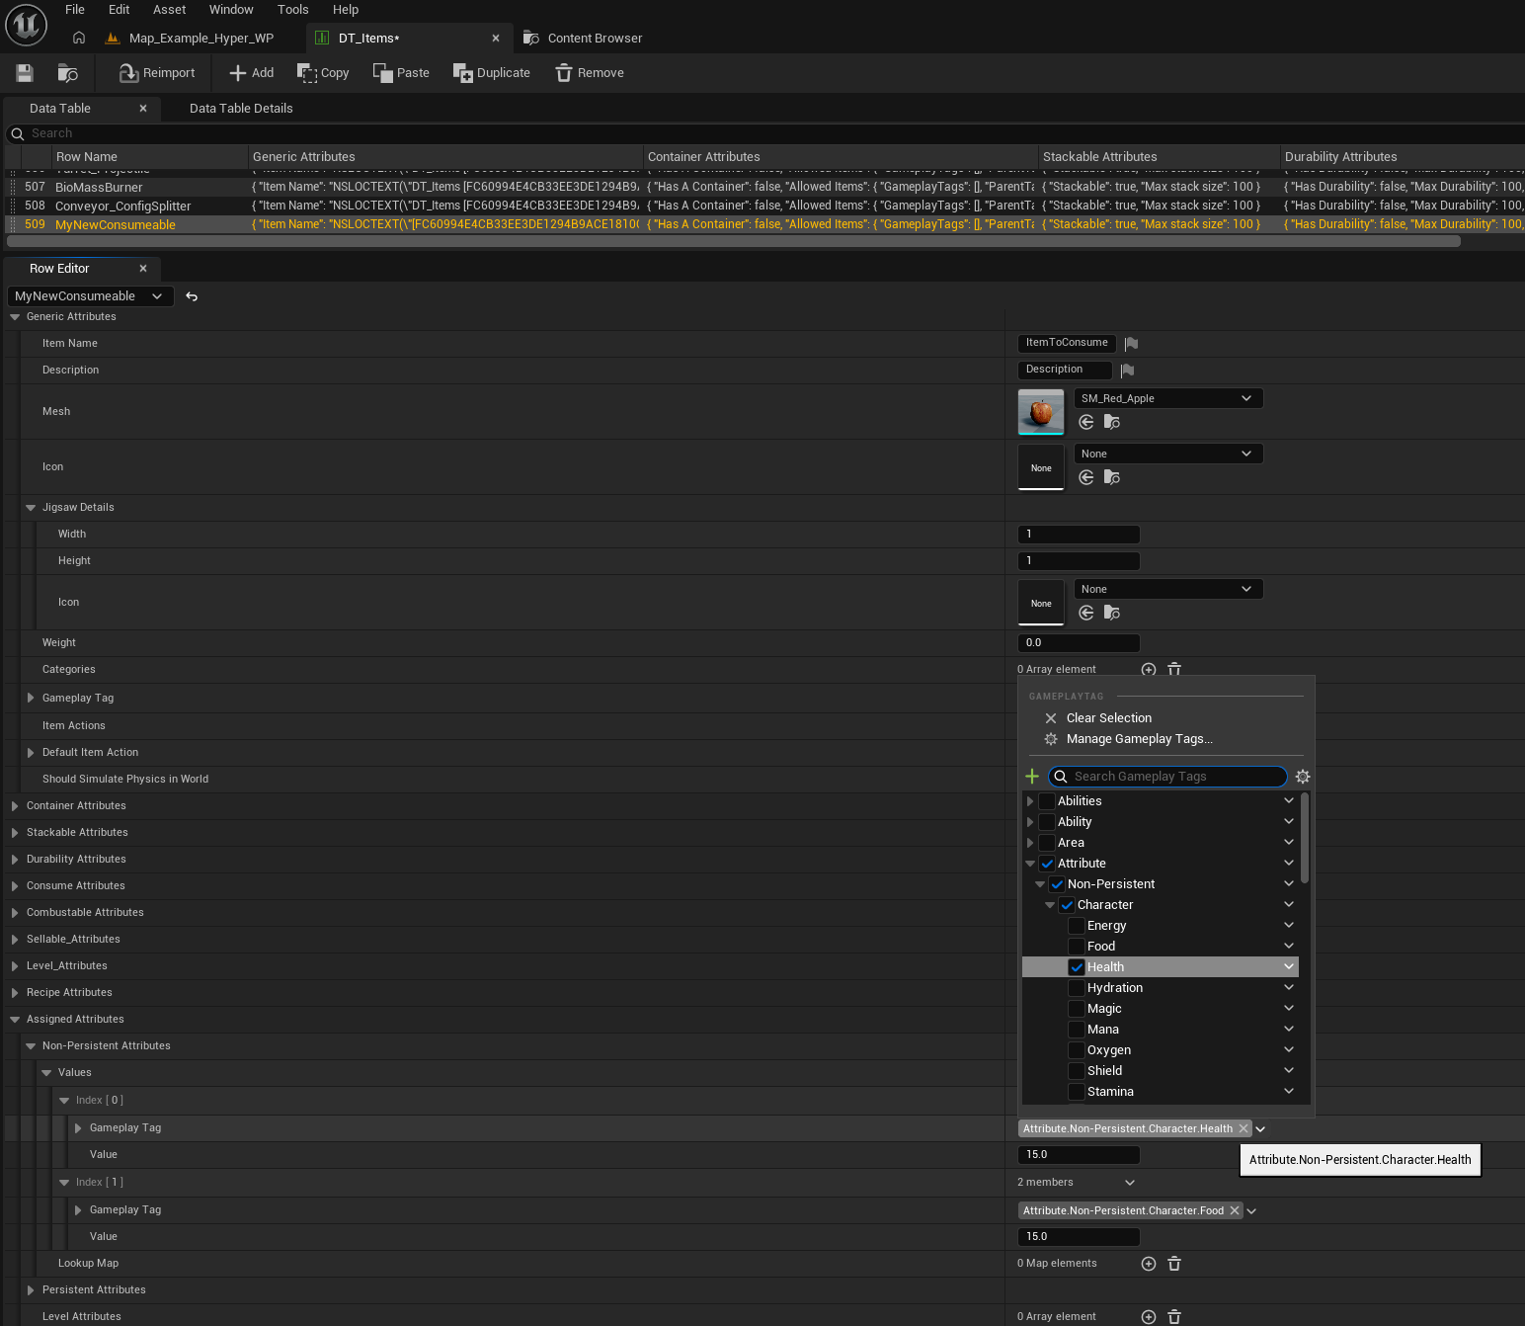Click Clear Selection in tag menu
The height and width of the screenshot is (1326, 1525).
tap(1109, 718)
